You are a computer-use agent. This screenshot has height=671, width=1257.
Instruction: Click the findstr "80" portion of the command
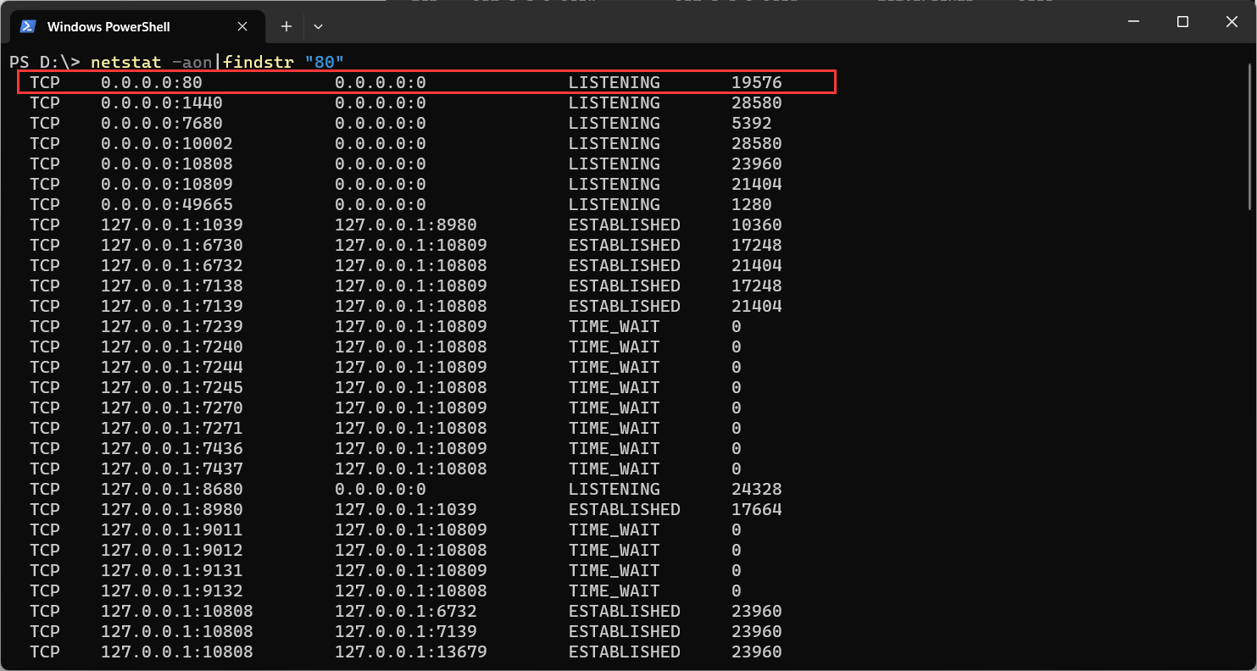280,61
